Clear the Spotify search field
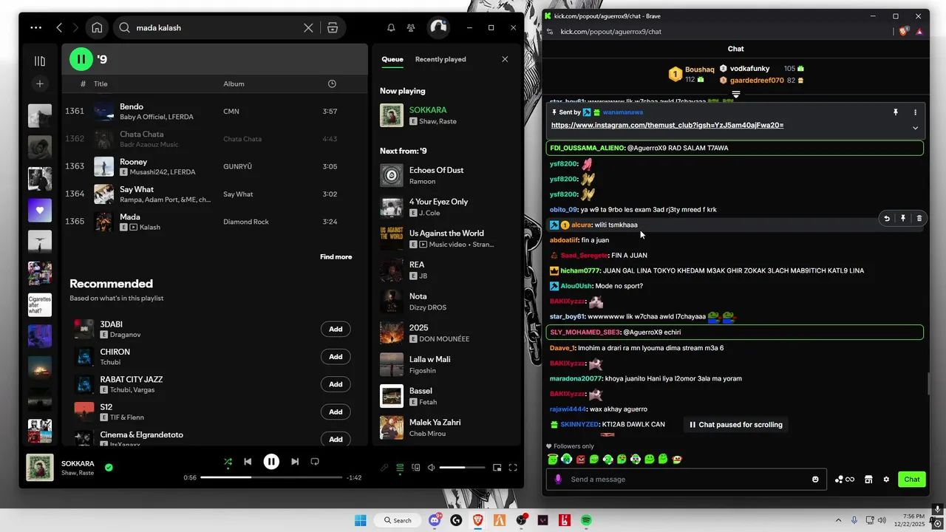This screenshot has width=946, height=532. tap(308, 27)
